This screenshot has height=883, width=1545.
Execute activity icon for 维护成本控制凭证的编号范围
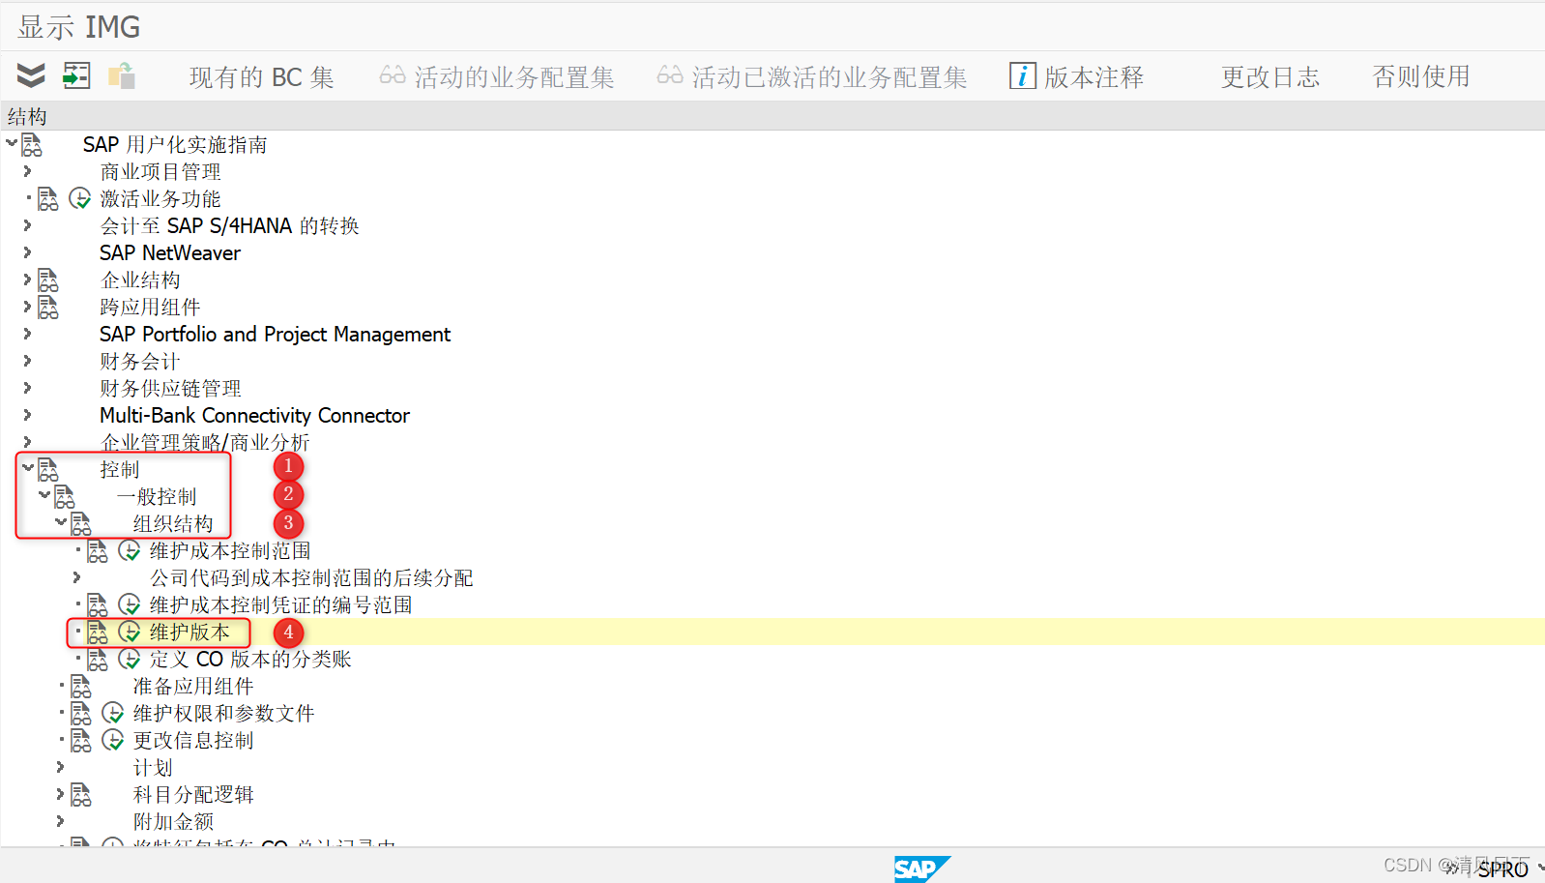click(x=130, y=605)
